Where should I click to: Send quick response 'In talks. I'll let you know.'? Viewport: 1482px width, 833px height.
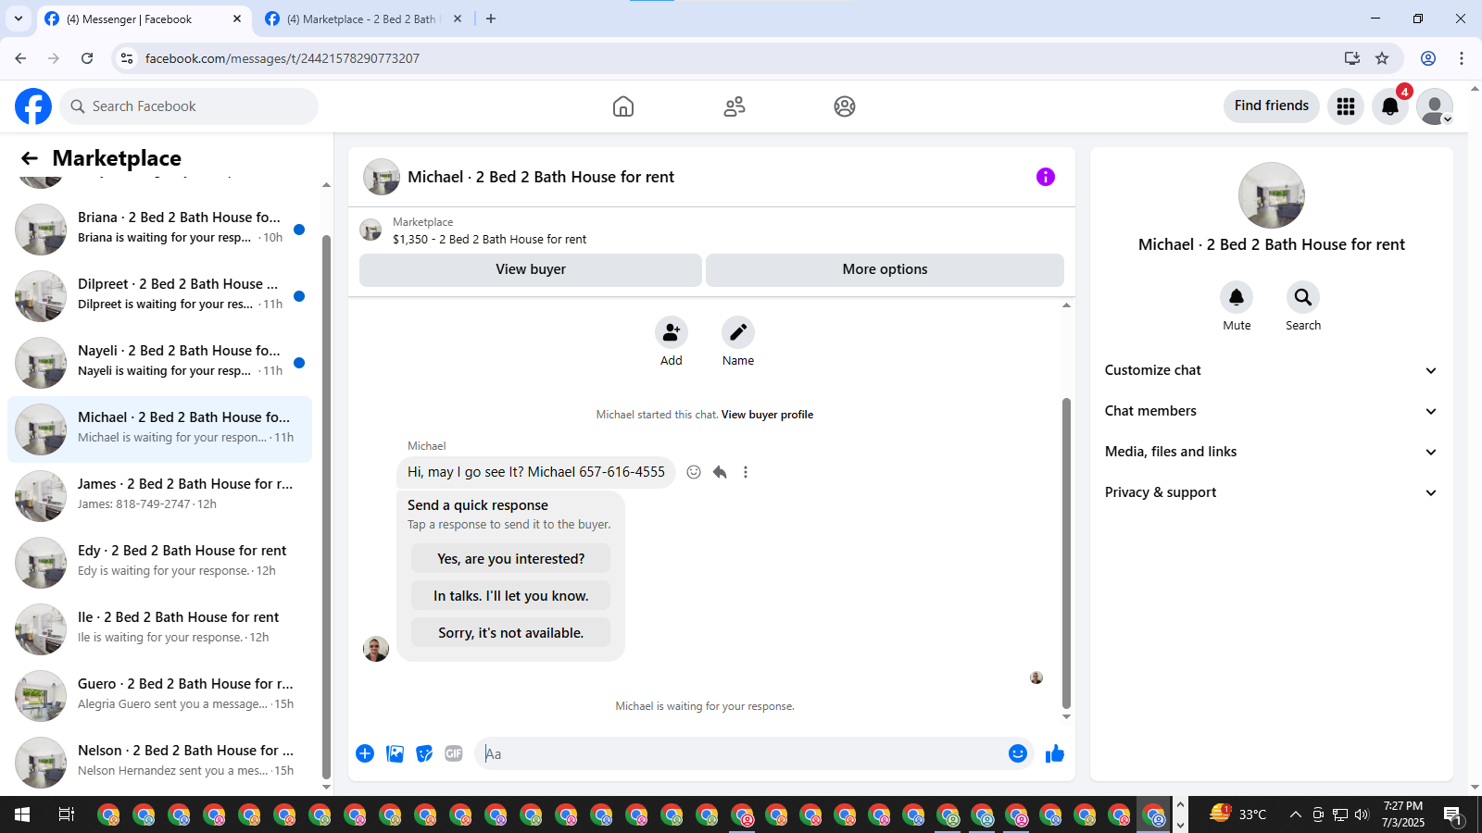point(511,596)
